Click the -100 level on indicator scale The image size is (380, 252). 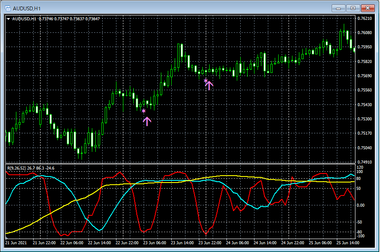pyautogui.click(x=361, y=236)
